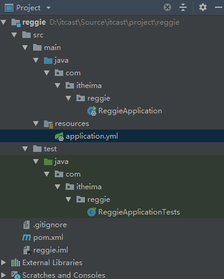Open the Project view dropdown arrow

point(48,8)
